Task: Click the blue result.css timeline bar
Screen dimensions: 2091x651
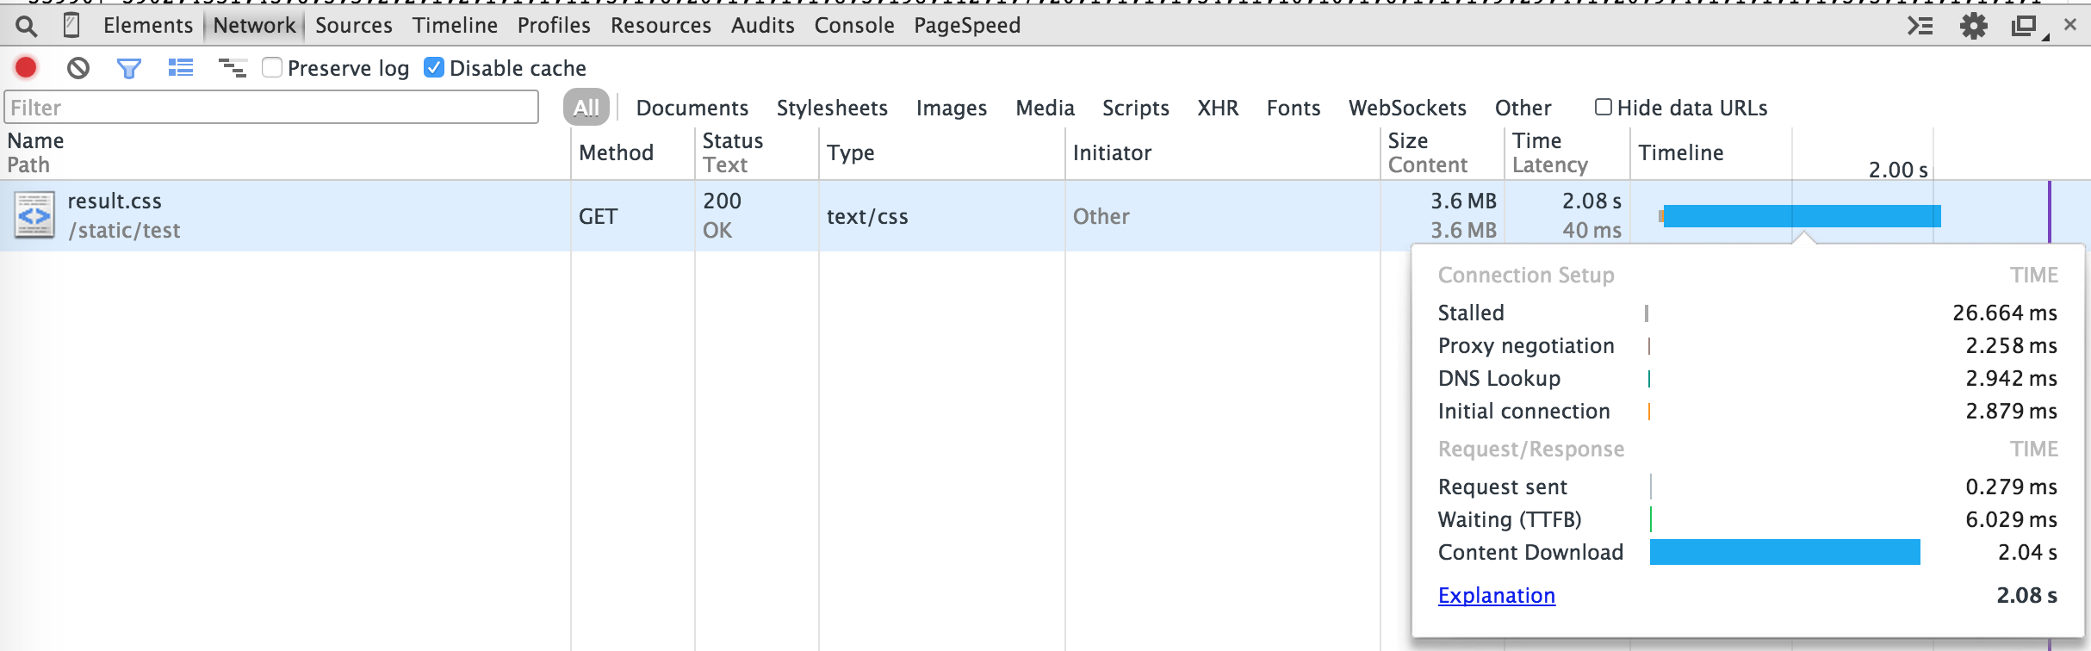Action: (1801, 216)
